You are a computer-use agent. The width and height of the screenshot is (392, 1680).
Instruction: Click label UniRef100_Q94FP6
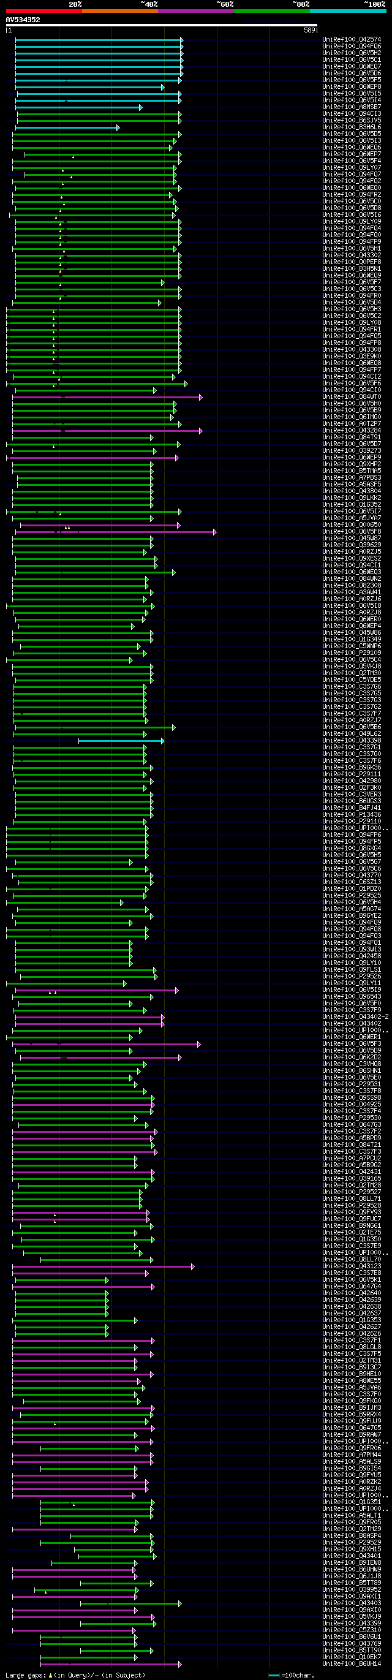(352, 834)
